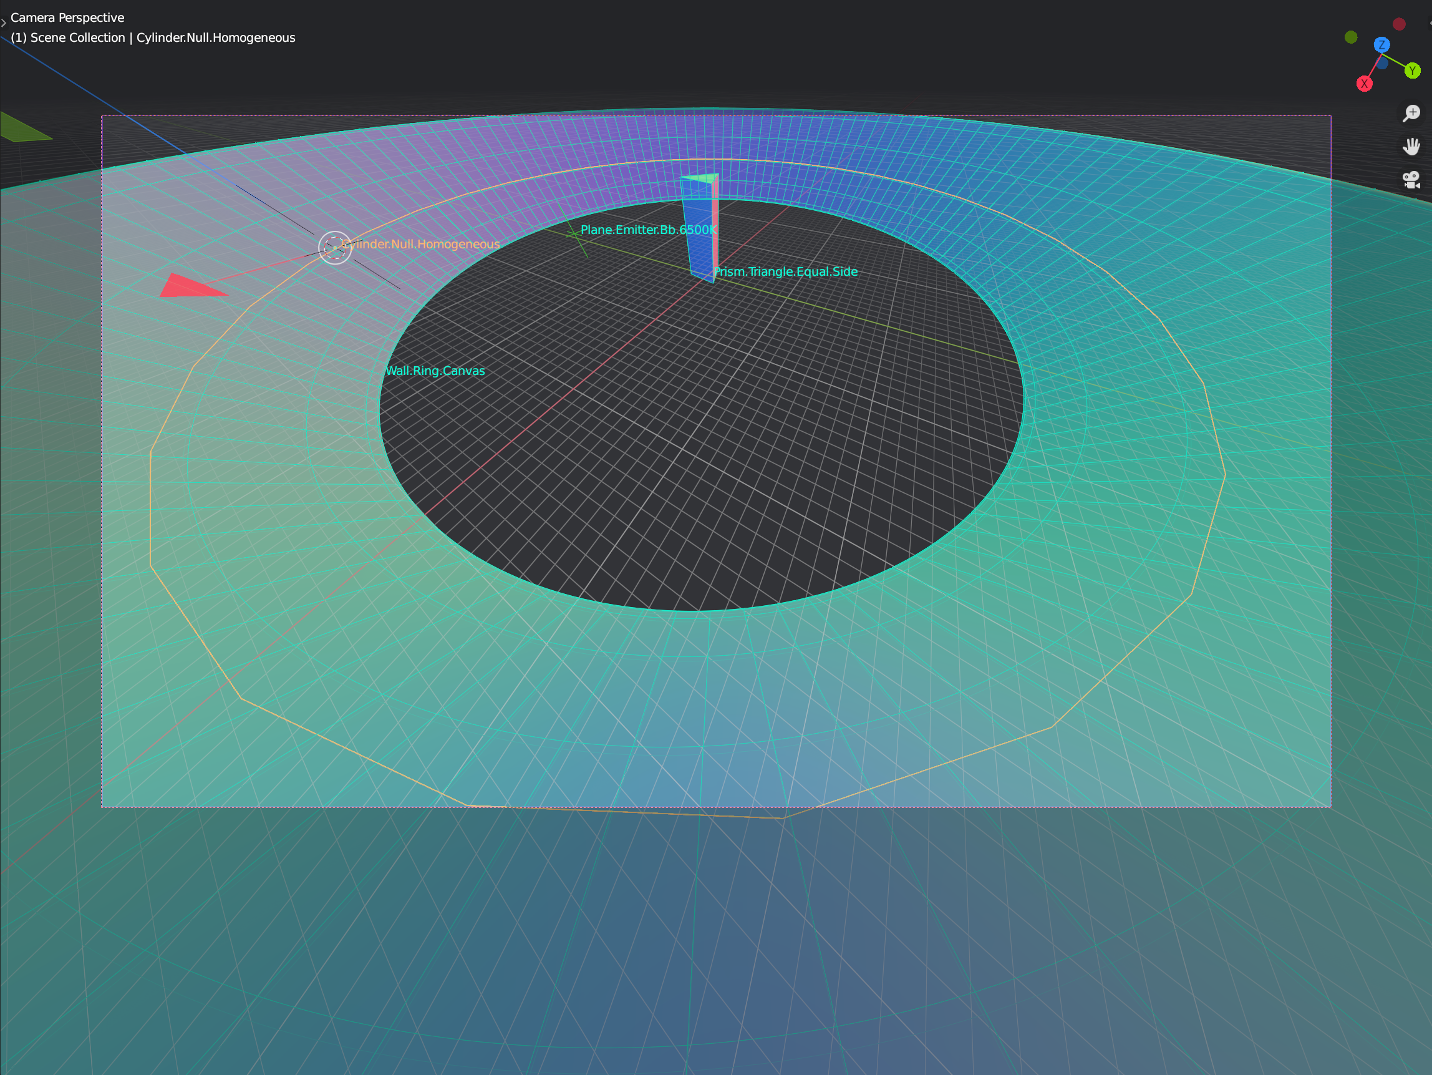This screenshot has width=1432, height=1075.
Task: Click the Camera Perspective view text
Action: click(67, 17)
